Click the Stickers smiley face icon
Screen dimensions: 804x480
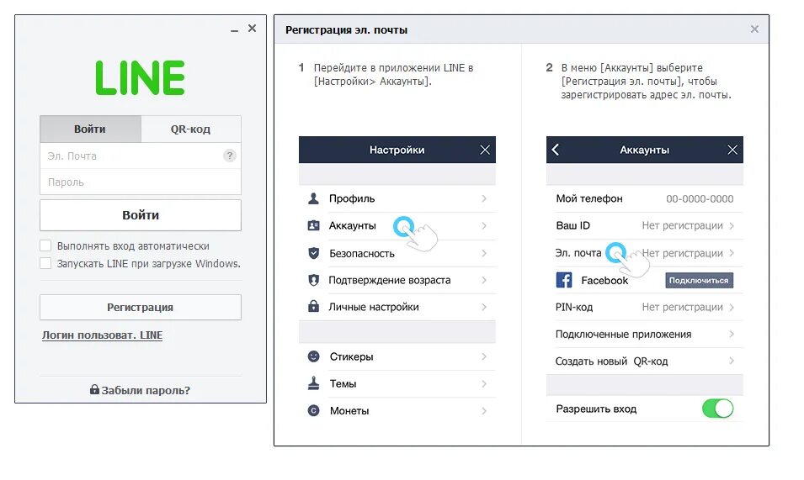tap(313, 356)
